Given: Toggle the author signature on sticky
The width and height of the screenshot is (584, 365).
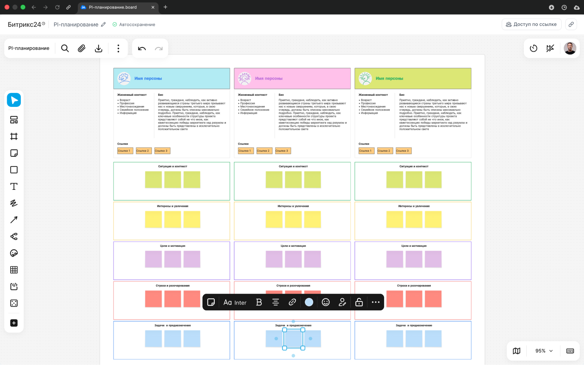Looking at the screenshot, I should point(342,302).
